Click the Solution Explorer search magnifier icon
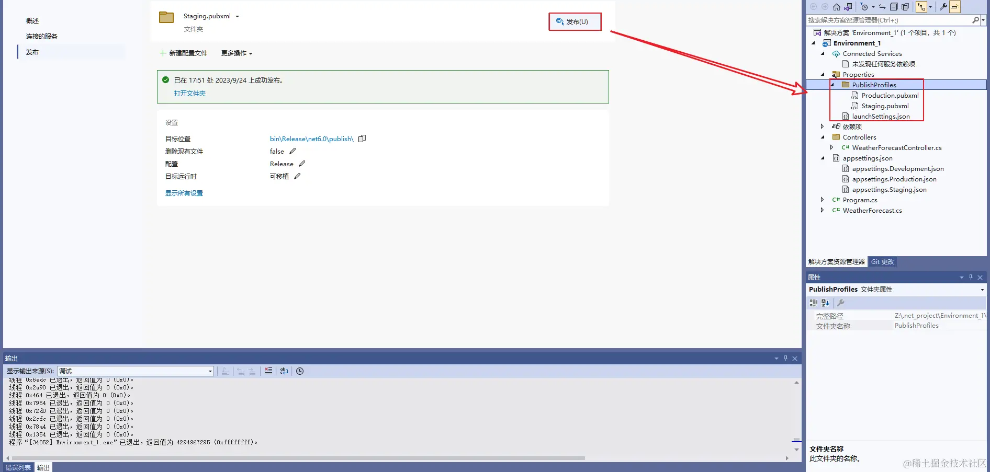 975,20
